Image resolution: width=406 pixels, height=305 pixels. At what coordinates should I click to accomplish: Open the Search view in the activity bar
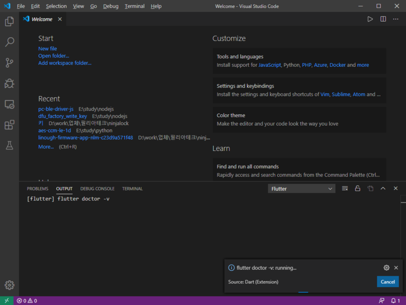coord(9,42)
